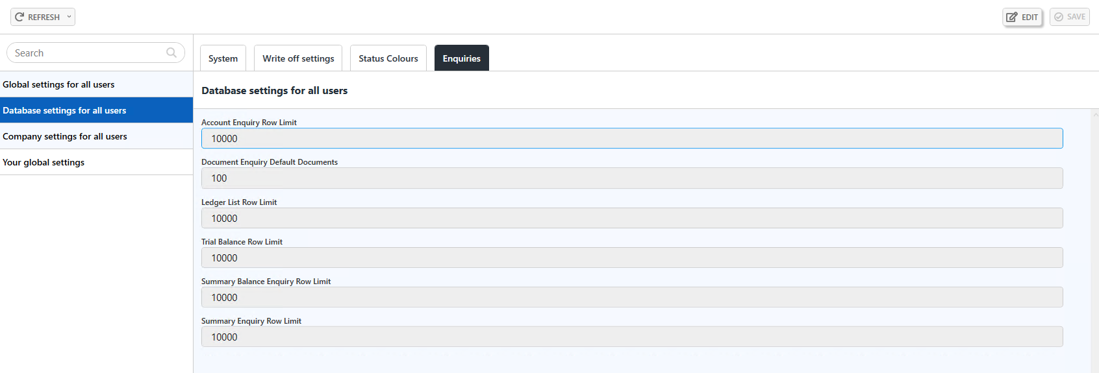Image resolution: width=1099 pixels, height=373 pixels.
Task: Click the Ledger List Row Limit field
Action: [631, 219]
